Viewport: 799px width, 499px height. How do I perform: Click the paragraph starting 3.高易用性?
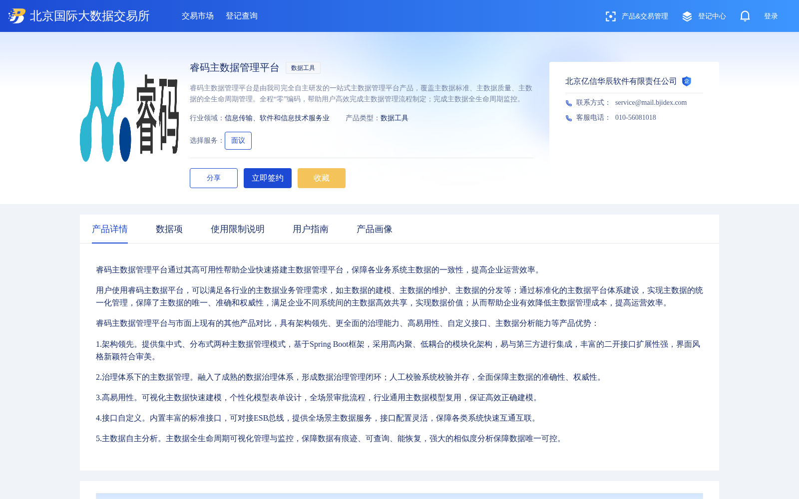(x=319, y=398)
